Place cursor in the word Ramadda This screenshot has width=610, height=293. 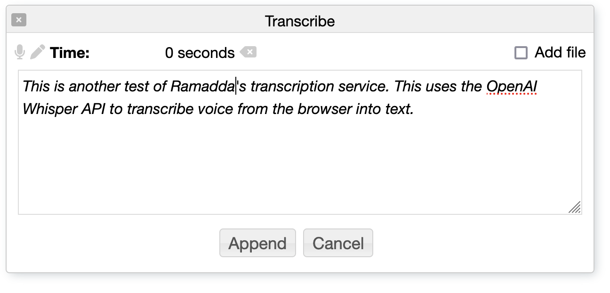pos(202,87)
